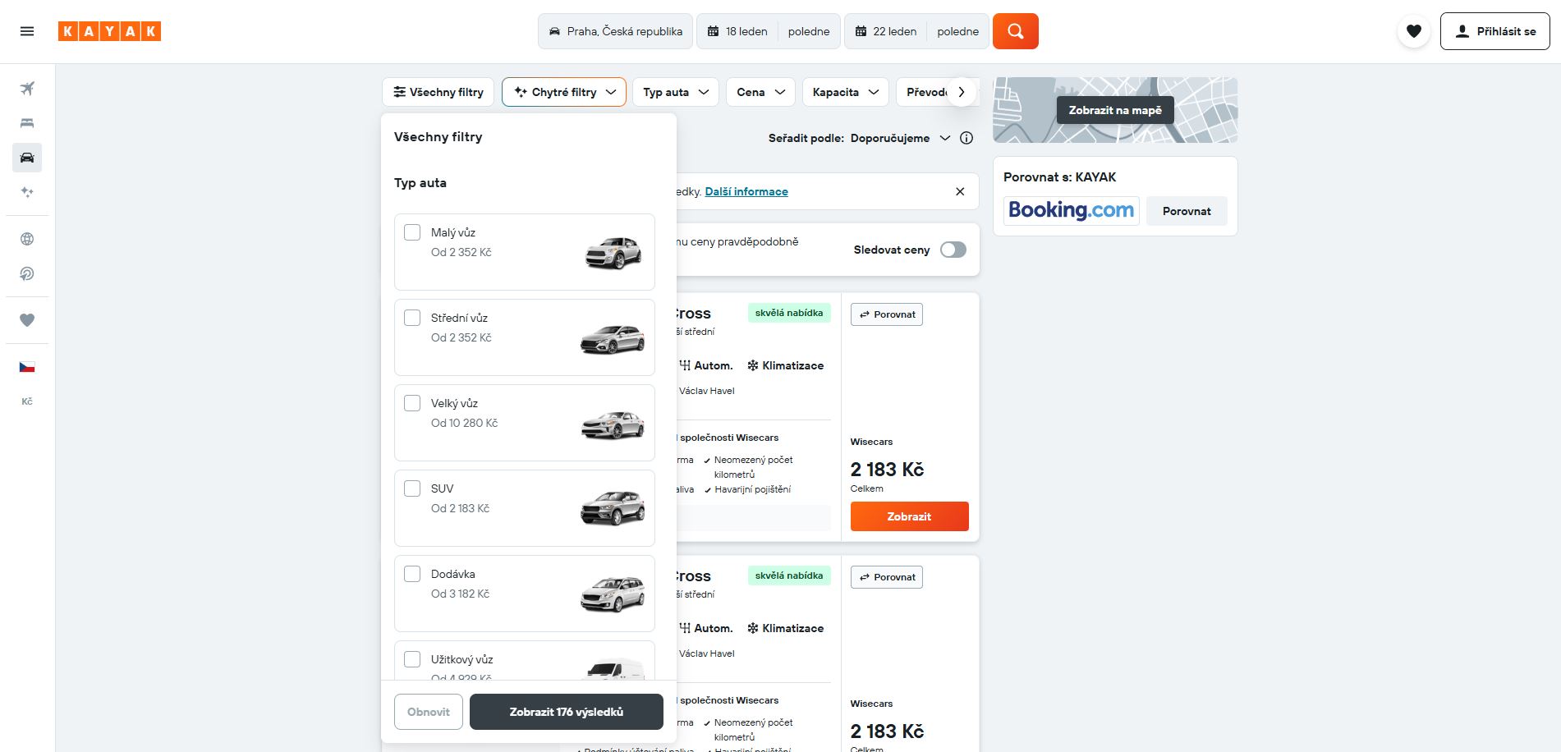Expand Chytré filtry dropdown

[x=564, y=92]
